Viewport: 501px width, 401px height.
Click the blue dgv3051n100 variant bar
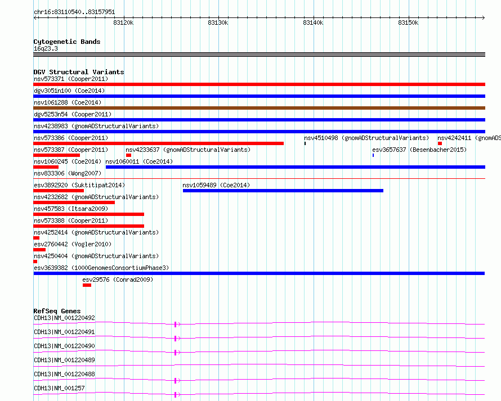click(259, 96)
